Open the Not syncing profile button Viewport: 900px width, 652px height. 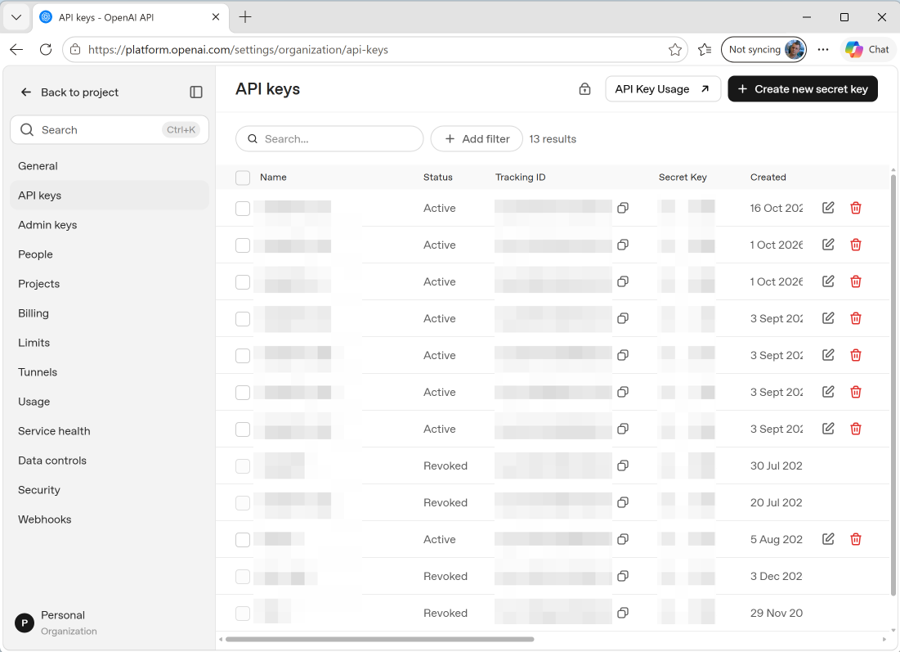point(763,49)
